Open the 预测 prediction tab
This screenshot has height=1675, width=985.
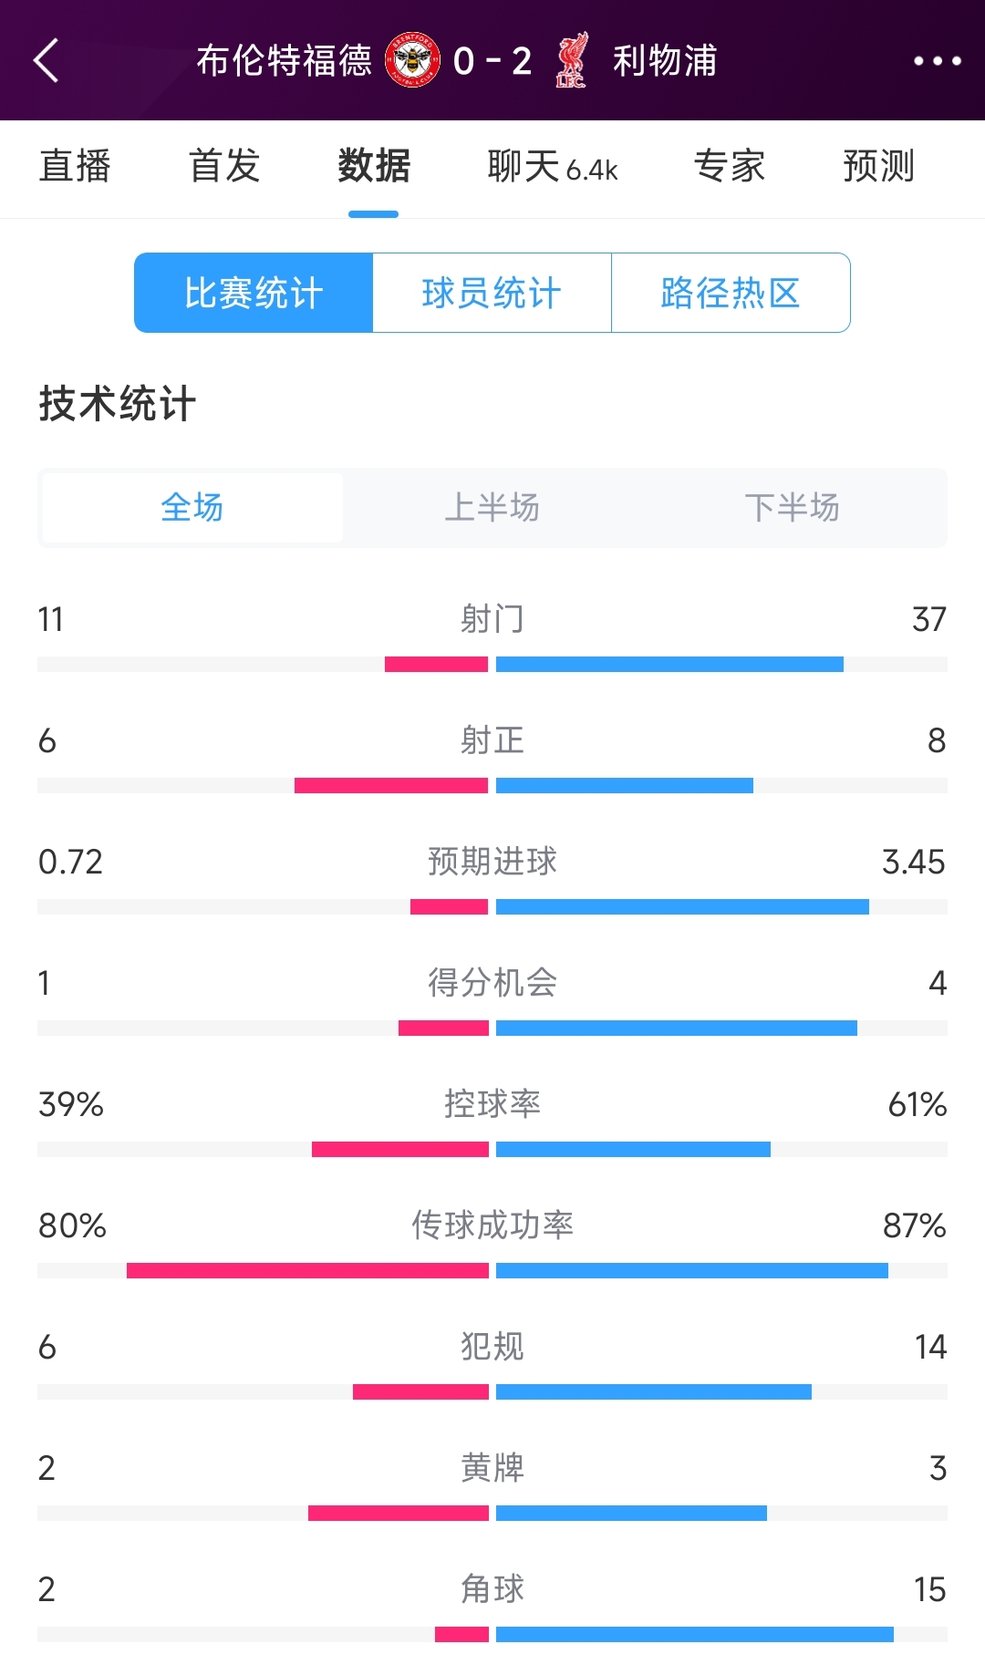(x=878, y=167)
